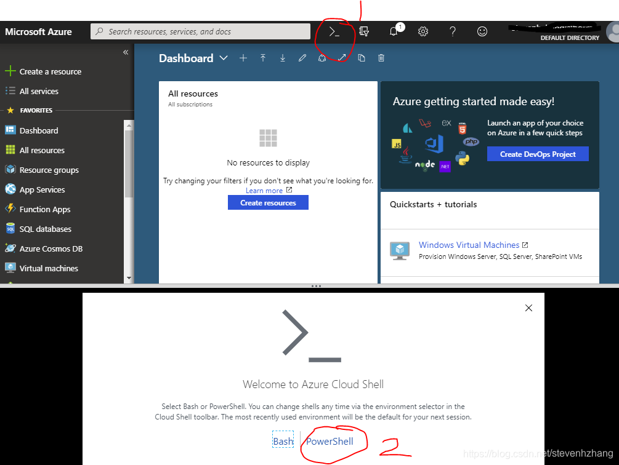Choose Bash in Cloud Shell welcome

tap(283, 441)
